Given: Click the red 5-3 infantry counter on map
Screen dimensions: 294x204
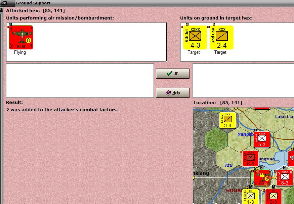Looking at the screenshot, I should pyautogui.click(x=262, y=140).
